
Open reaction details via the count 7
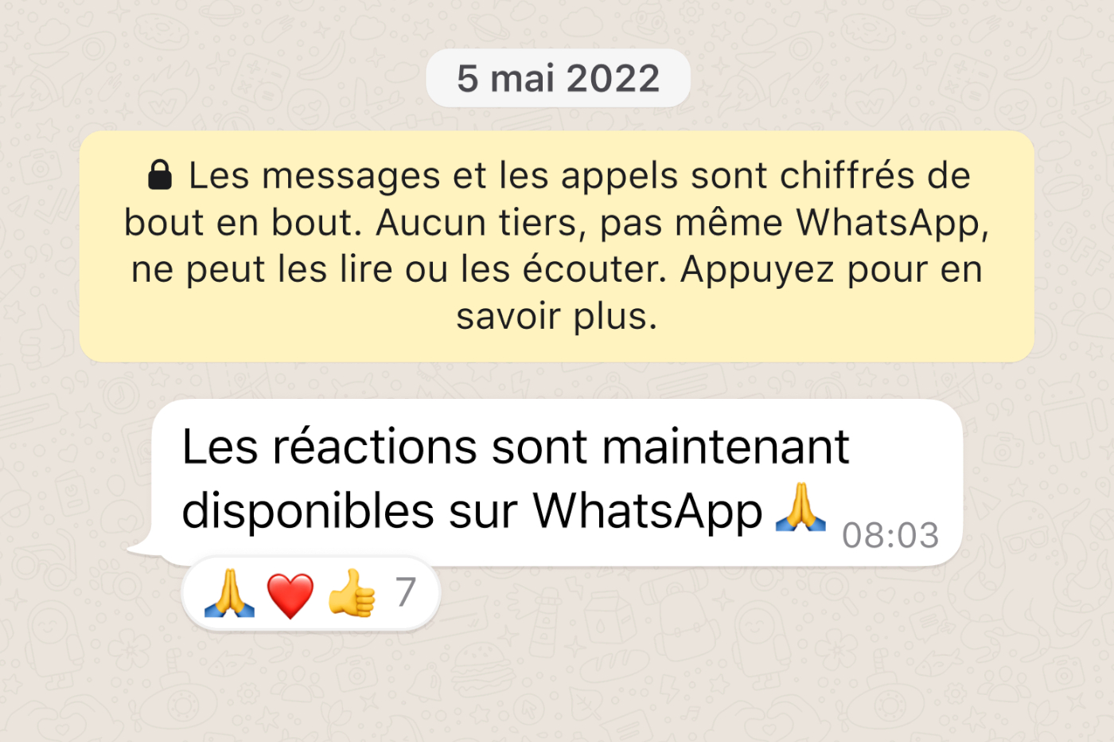click(x=406, y=592)
